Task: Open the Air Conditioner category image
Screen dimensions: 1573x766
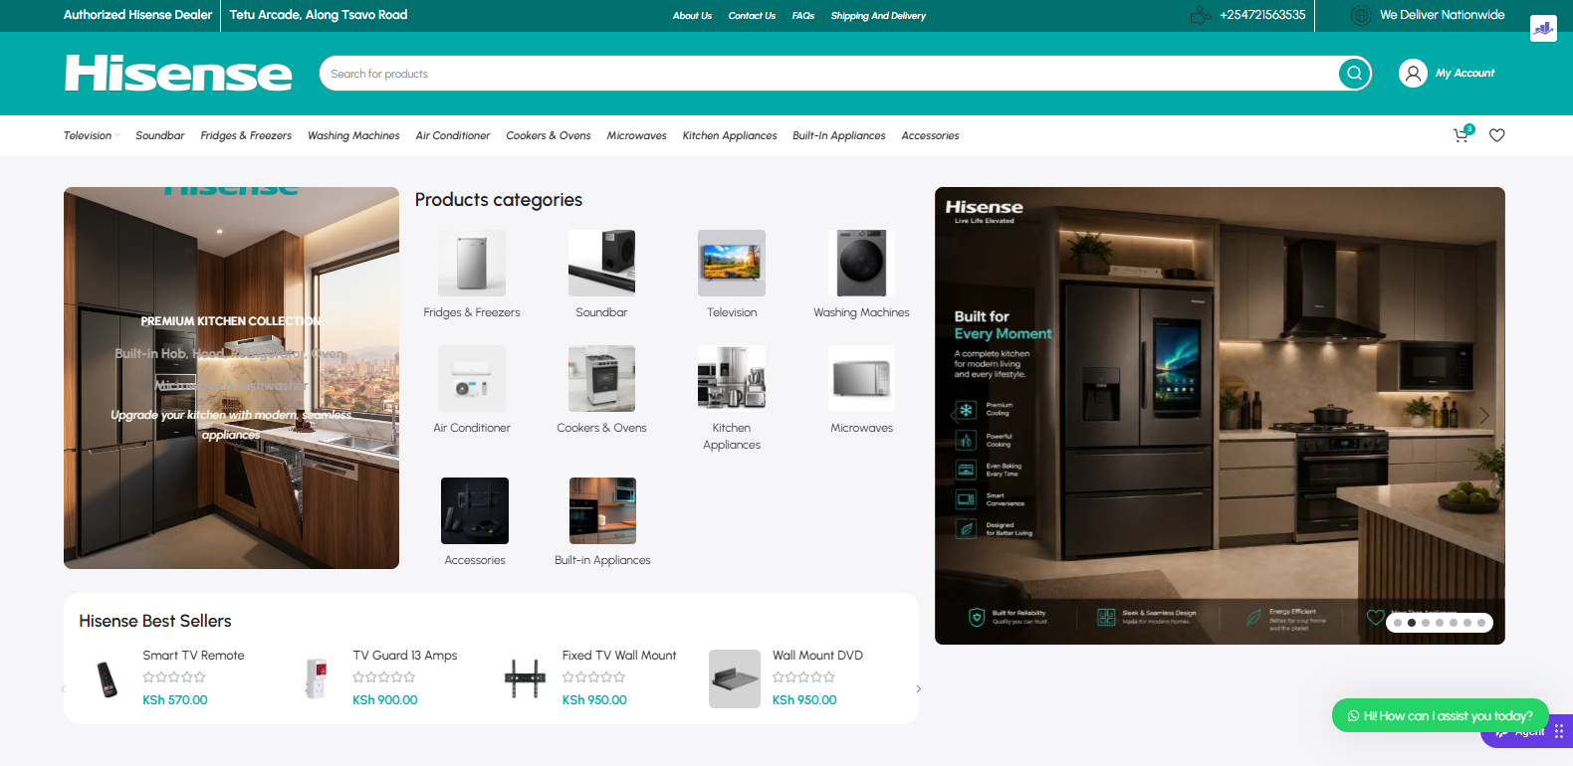Action: (472, 378)
